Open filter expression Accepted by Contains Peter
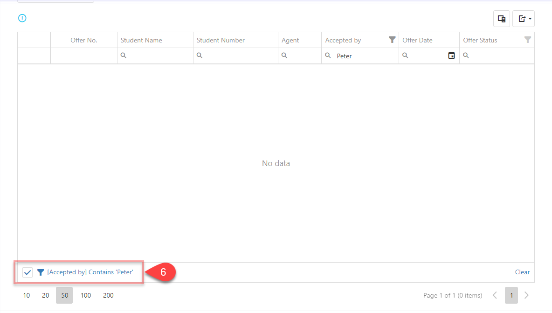 pos(90,272)
